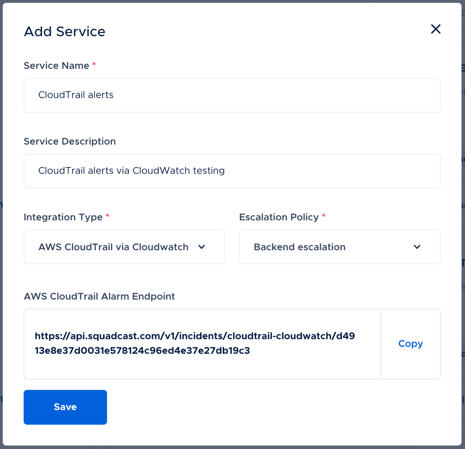The width and height of the screenshot is (465, 449).
Task: Click the Service Name label
Action: 57,66
